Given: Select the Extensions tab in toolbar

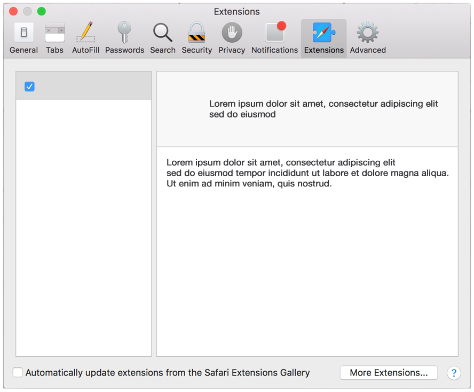Looking at the screenshot, I should click(323, 38).
